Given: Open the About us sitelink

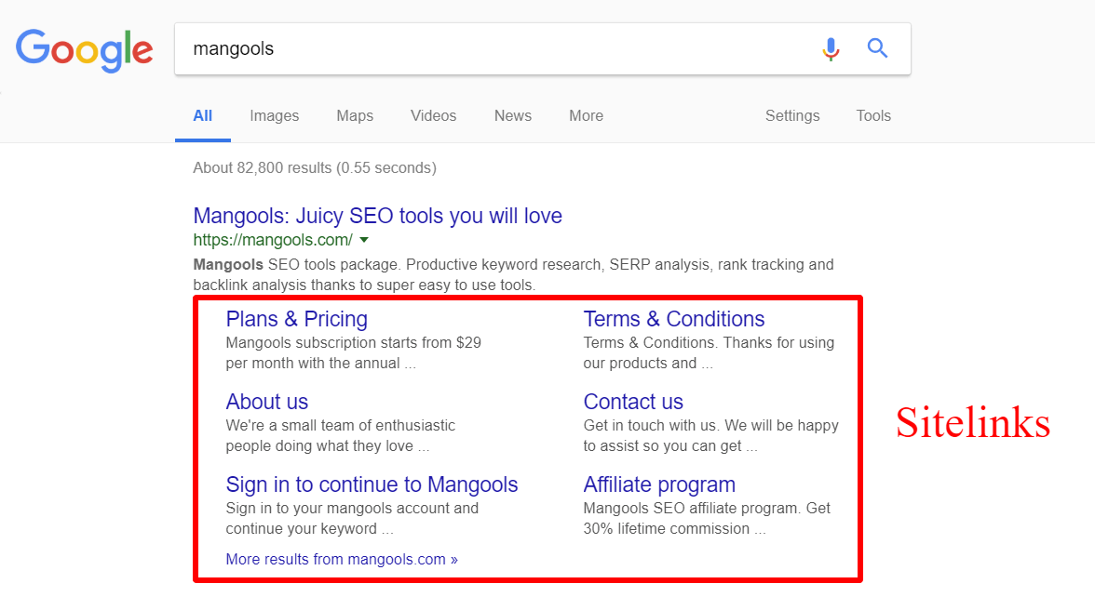Looking at the screenshot, I should pyautogui.click(x=266, y=402).
